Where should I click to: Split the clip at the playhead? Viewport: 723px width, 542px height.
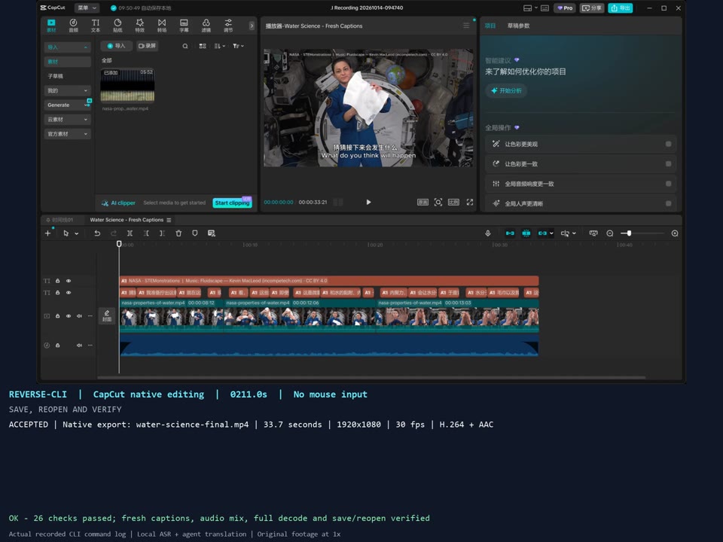click(130, 233)
